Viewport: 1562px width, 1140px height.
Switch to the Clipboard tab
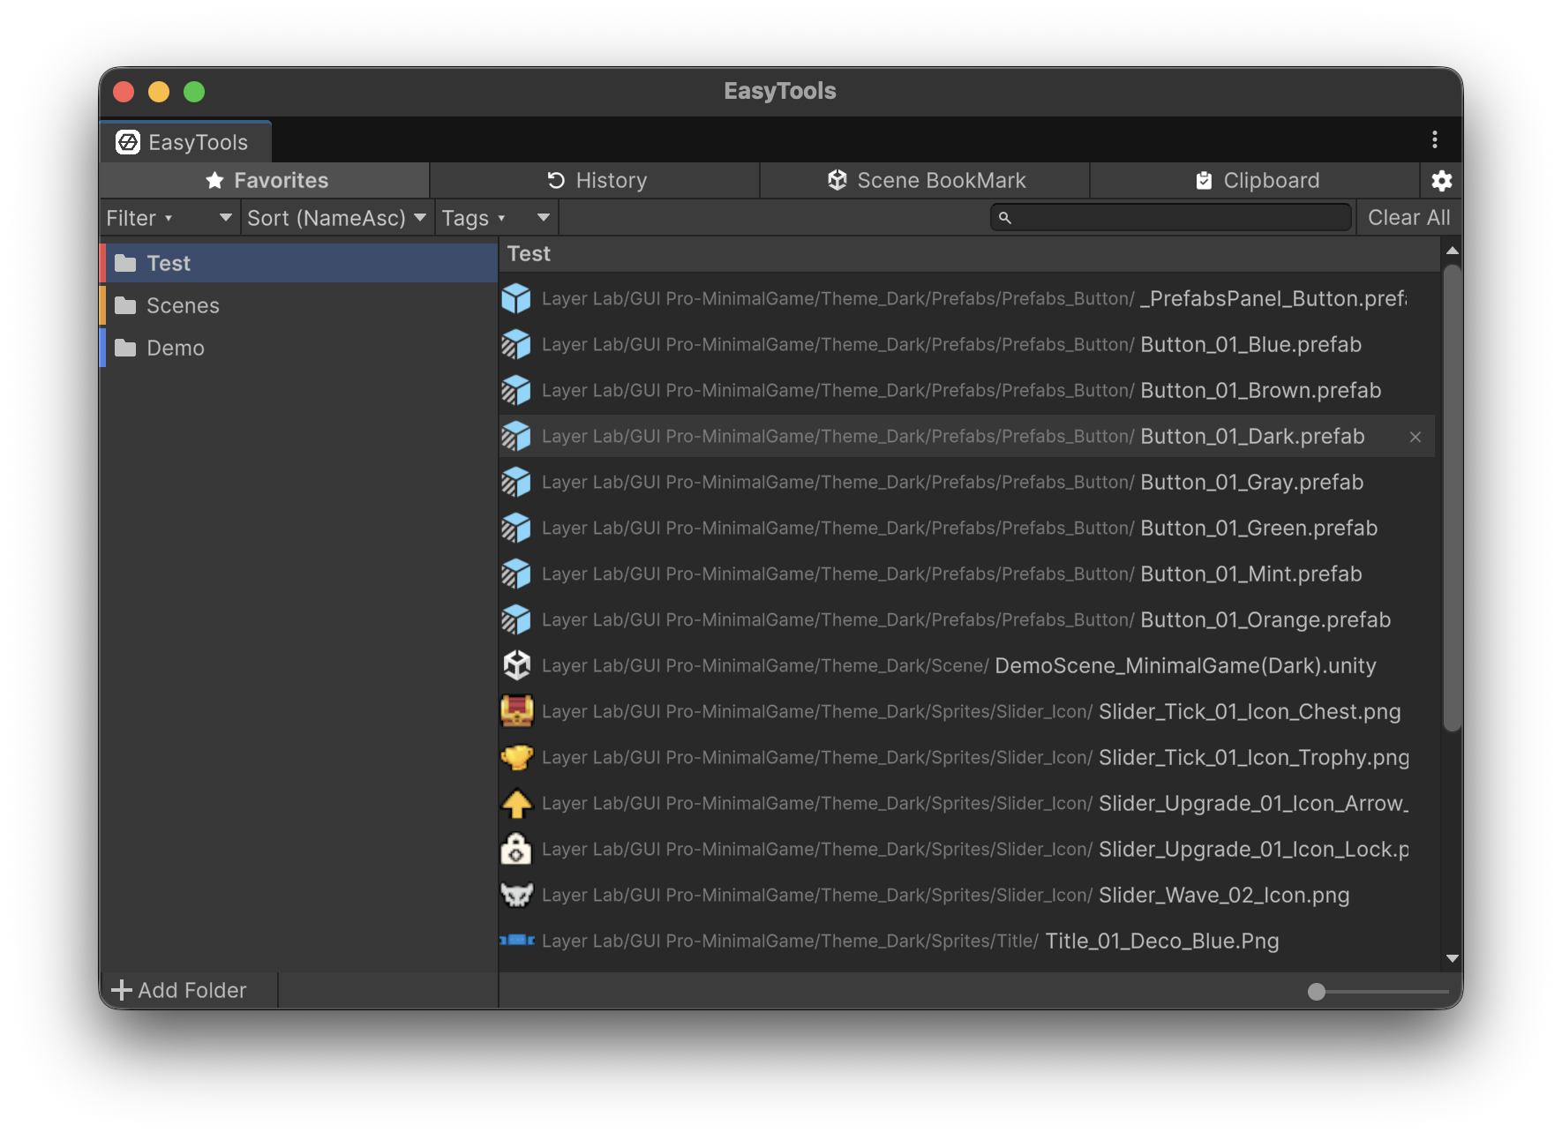coord(1256,180)
